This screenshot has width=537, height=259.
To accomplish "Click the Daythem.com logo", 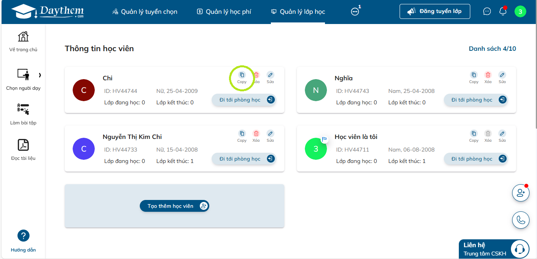I will pos(48,12).
